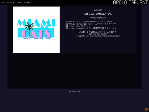Click the scroll-to-top arrow icon

click(147, 110)
